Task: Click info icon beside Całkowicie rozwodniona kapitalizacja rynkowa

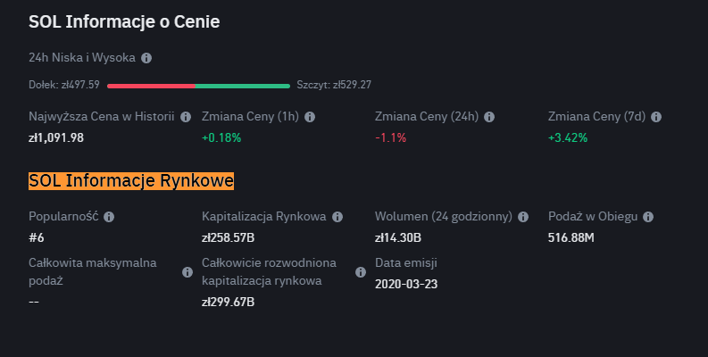Action: click(x=361, y=272)
